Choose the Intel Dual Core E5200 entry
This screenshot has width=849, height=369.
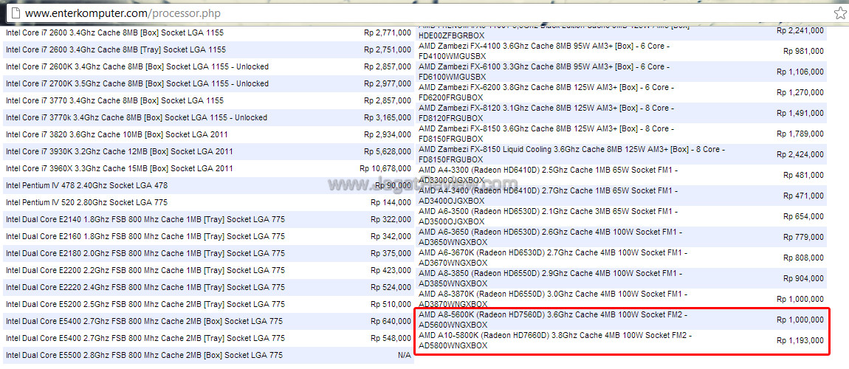(x=145, y=304)
